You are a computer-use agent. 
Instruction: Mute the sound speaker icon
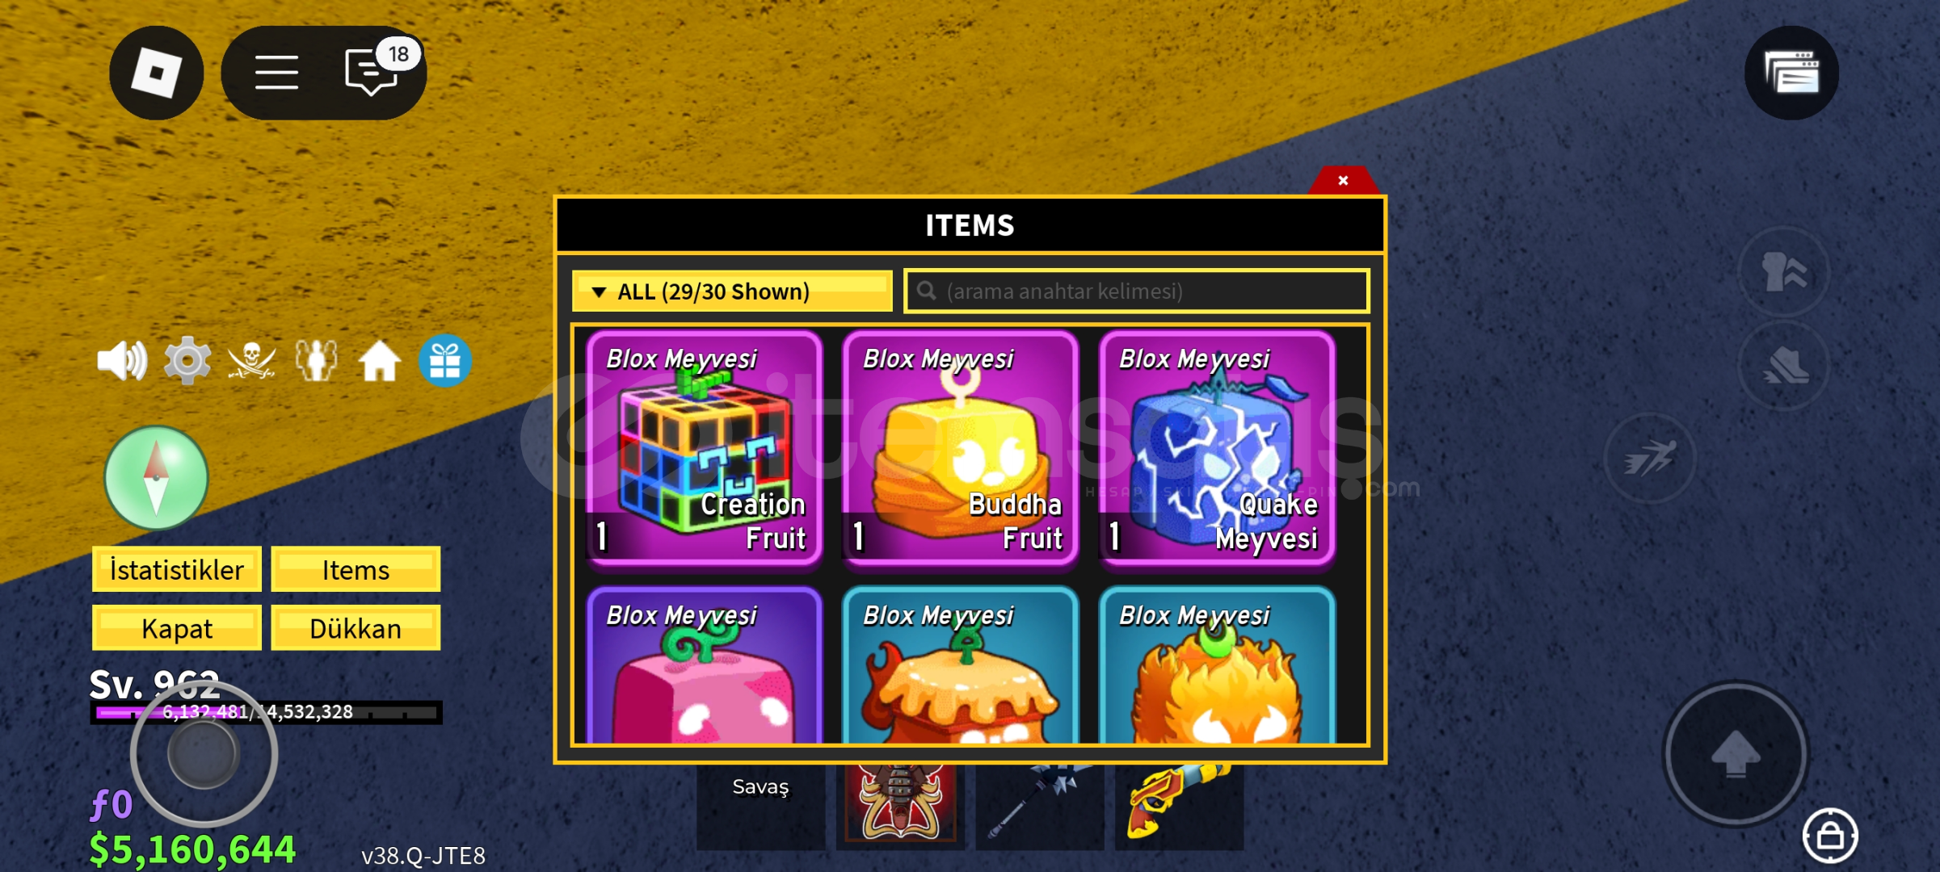click(x=122, y=360)
